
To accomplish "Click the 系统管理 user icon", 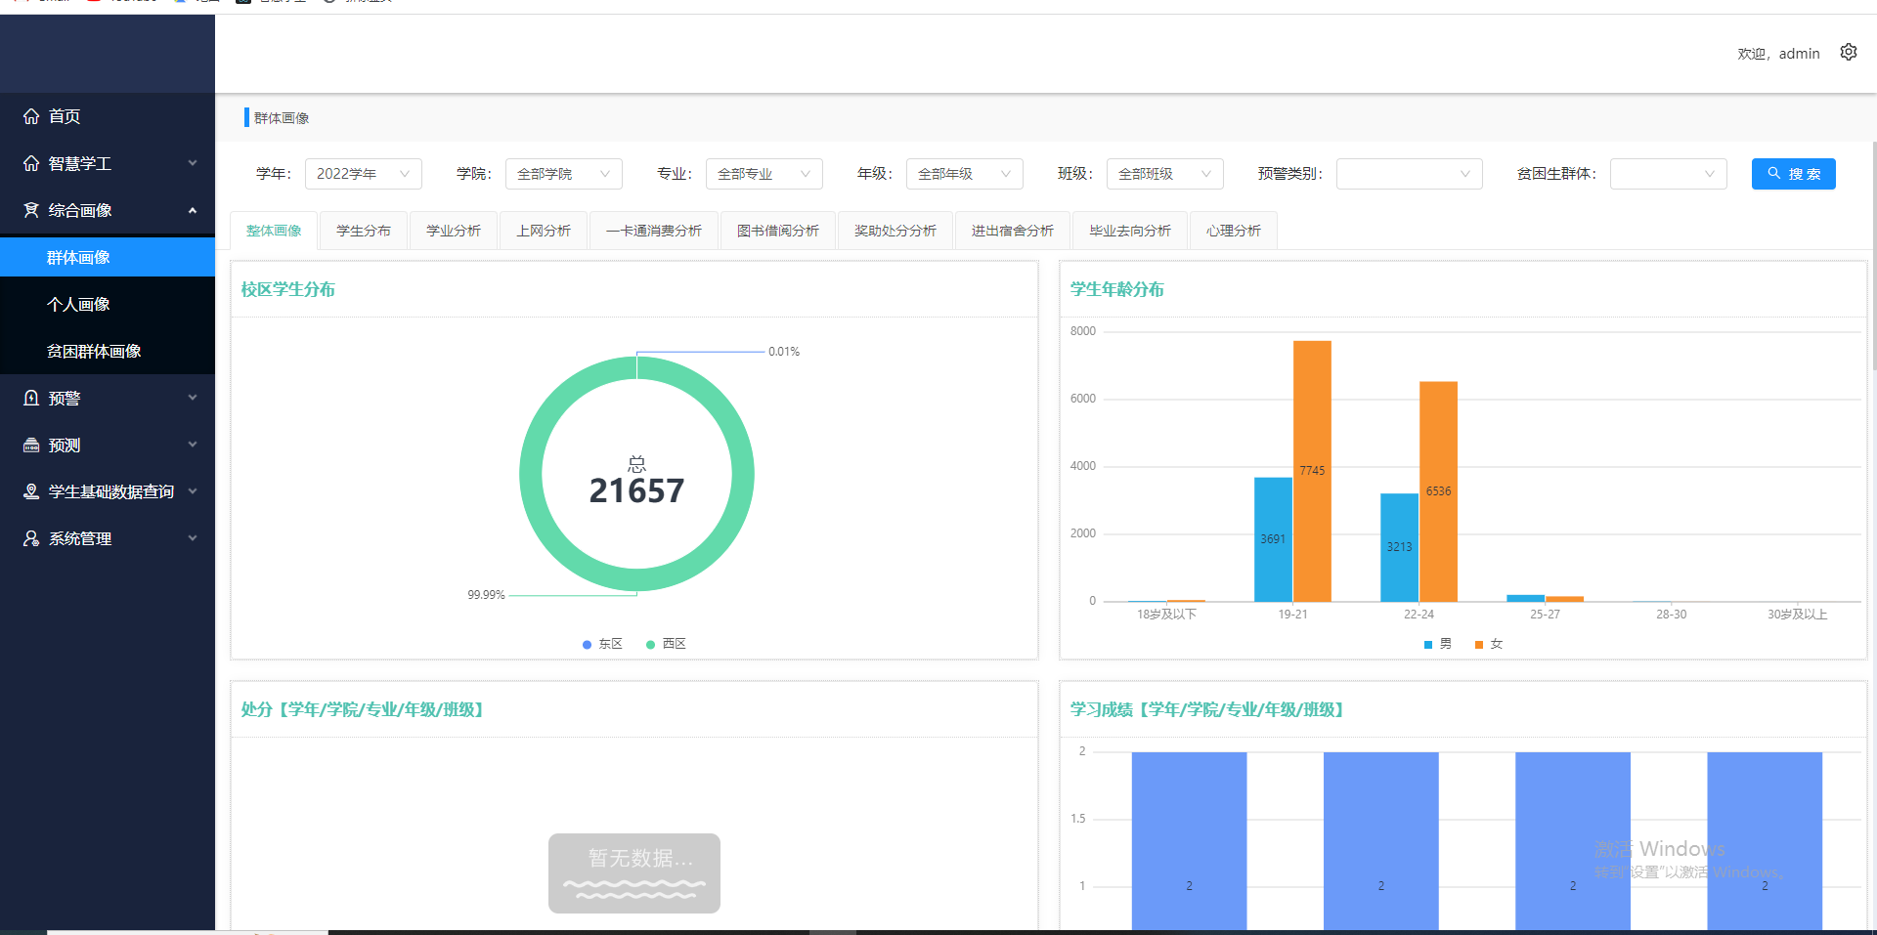I will pos(31,538).
